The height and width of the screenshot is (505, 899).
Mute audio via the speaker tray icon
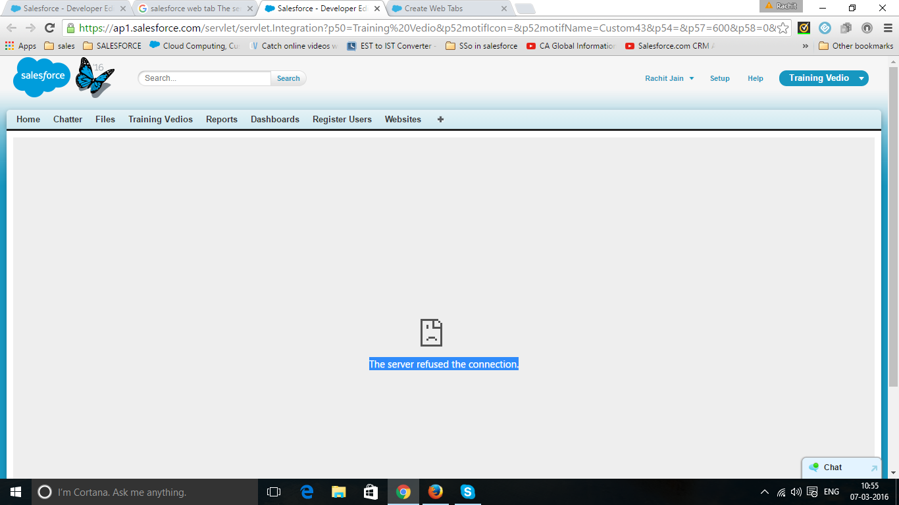click(795, 491)
